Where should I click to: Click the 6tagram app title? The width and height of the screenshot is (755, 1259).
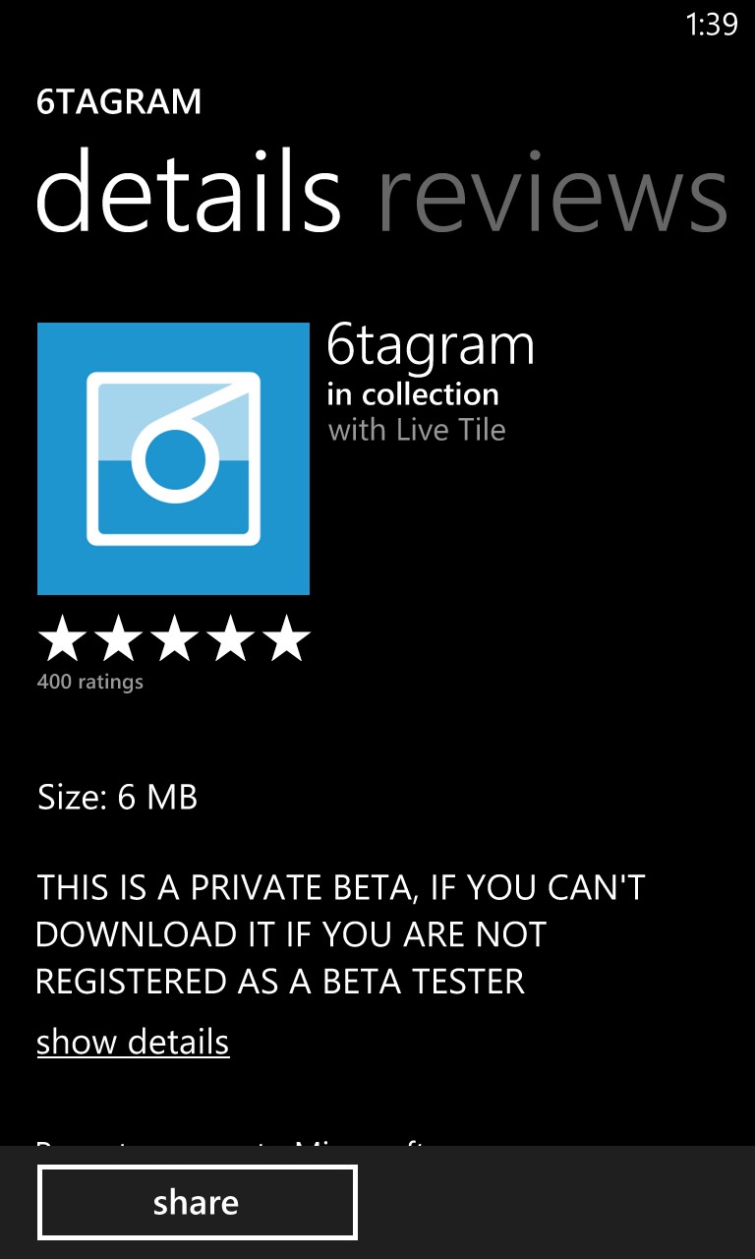tap(431, 346)
